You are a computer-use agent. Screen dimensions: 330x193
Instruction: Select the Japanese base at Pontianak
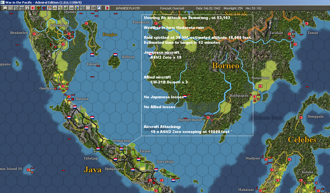[x=156, y=23]
